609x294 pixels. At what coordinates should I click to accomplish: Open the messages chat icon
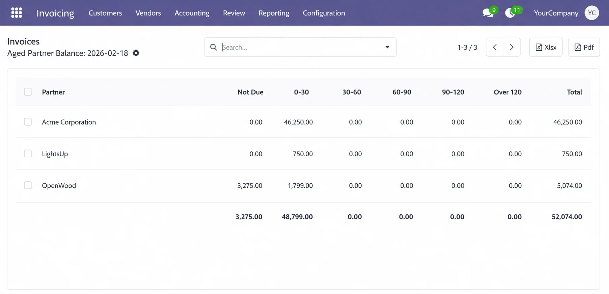pos(488,13)
